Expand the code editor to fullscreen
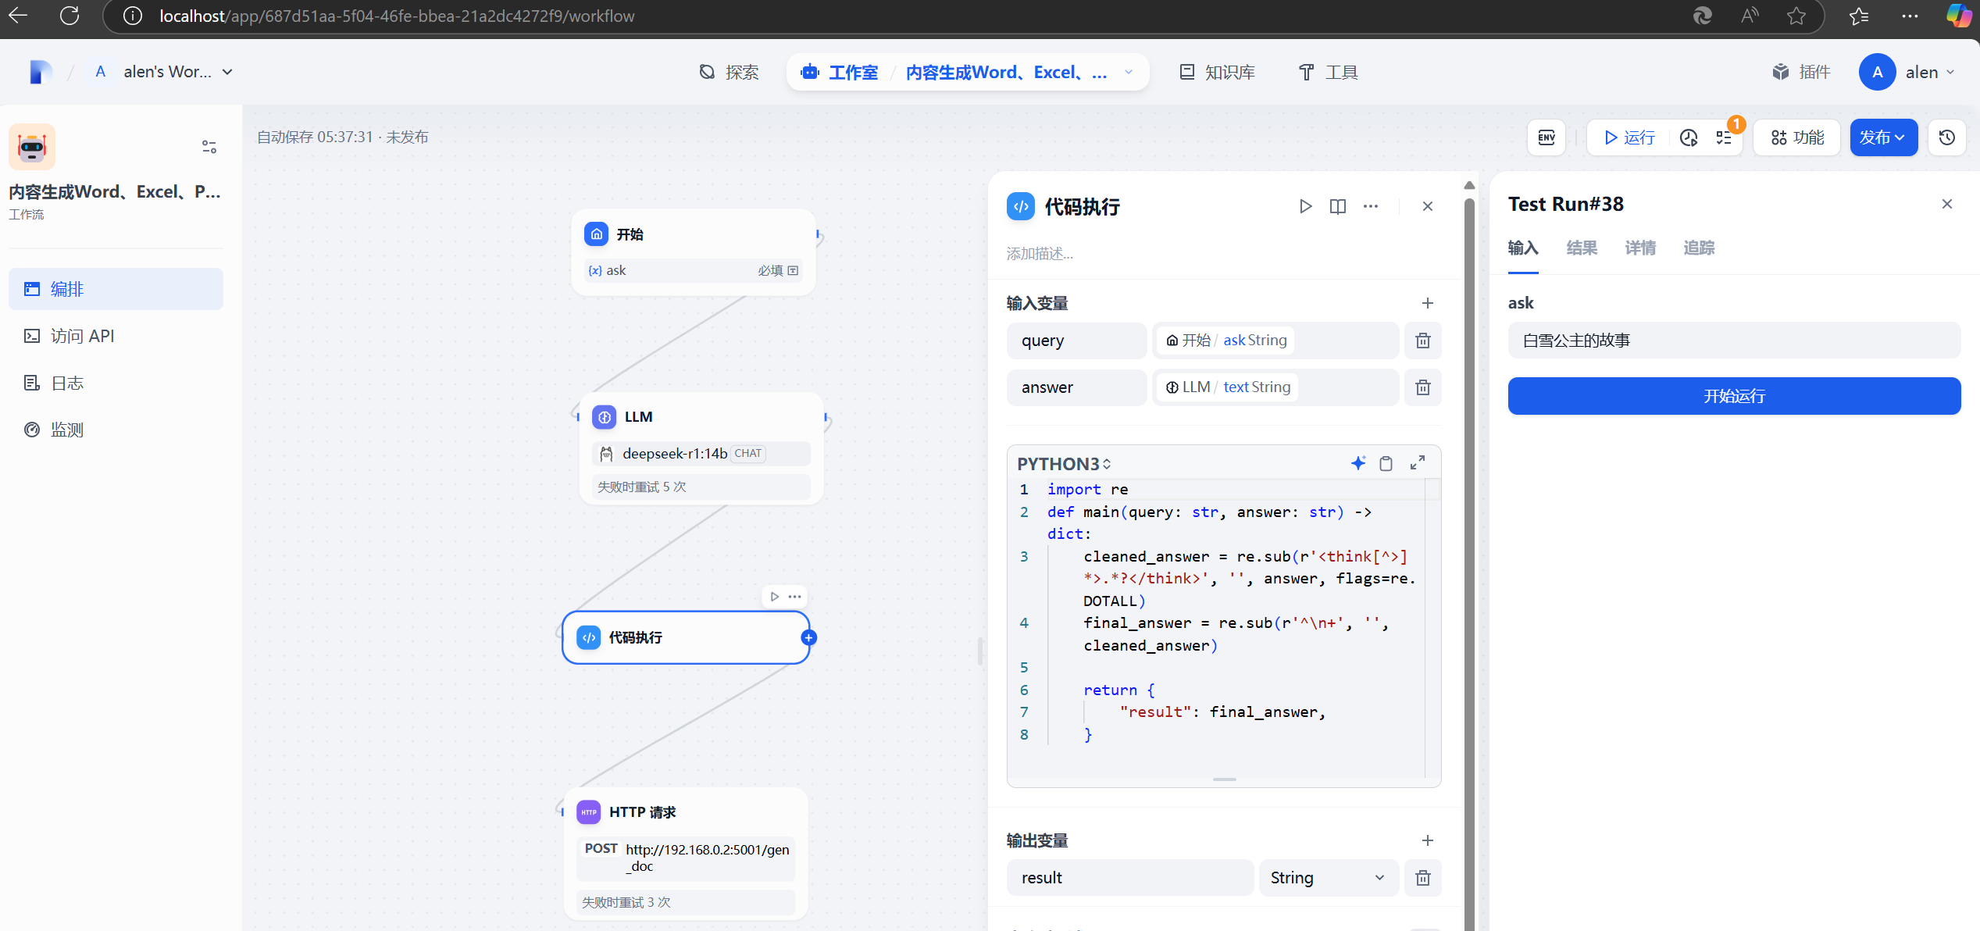 pyautogui.click(x=1418, y=462)
